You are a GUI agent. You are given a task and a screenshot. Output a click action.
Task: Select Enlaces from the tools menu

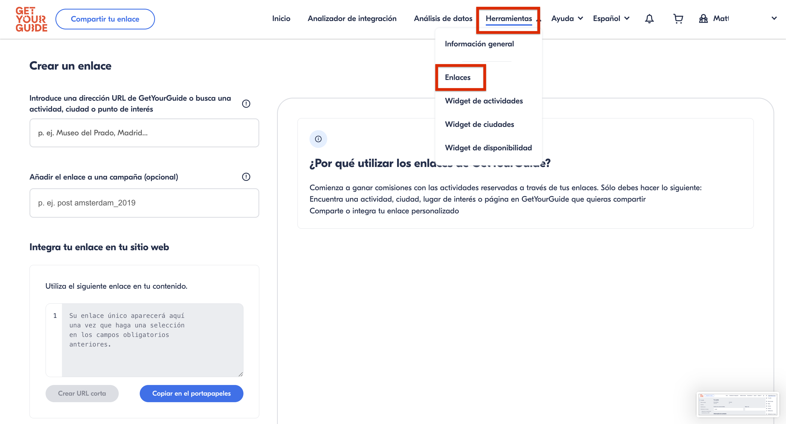(457, 77)
